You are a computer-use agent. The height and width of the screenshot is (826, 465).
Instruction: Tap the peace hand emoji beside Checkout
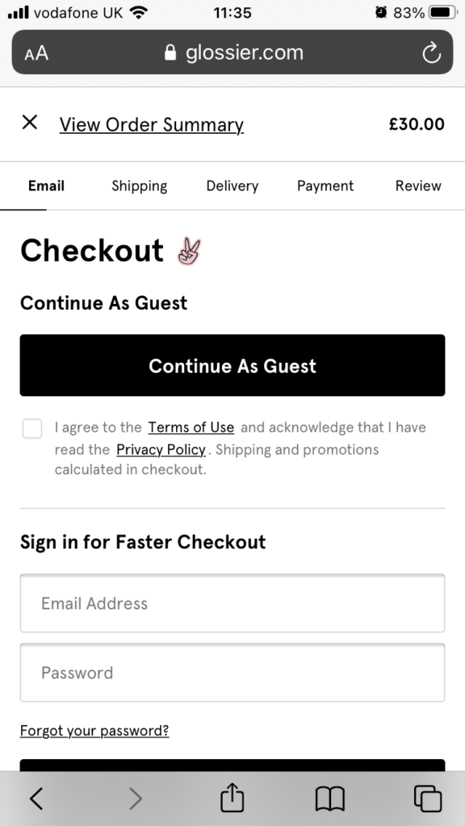pos(189,252)
